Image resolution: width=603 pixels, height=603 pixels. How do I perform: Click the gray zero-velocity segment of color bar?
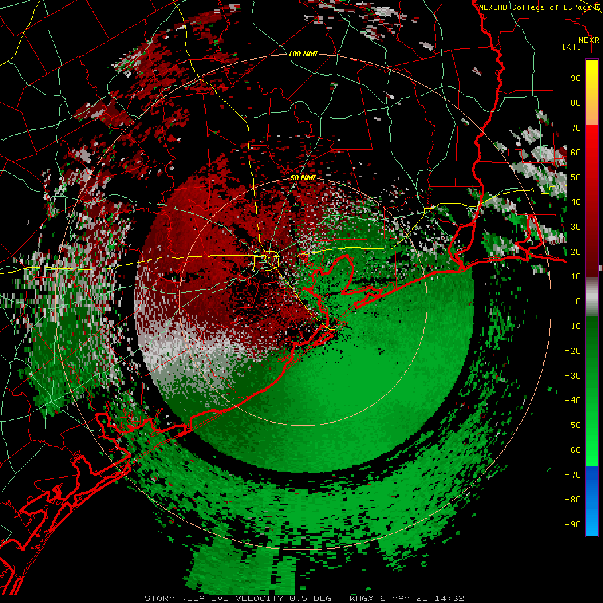click(592, 297)
